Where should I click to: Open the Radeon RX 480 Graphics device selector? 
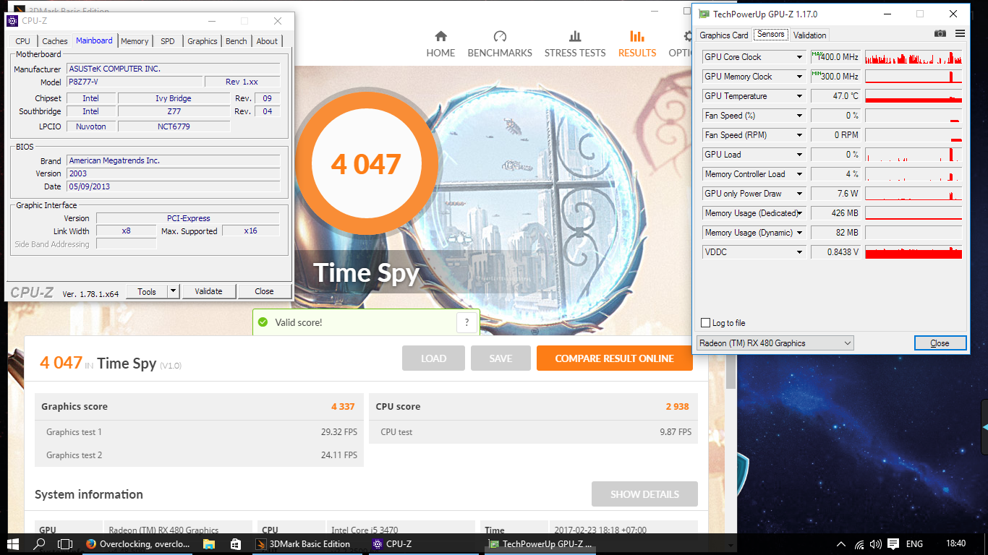(x=775, y=343)
